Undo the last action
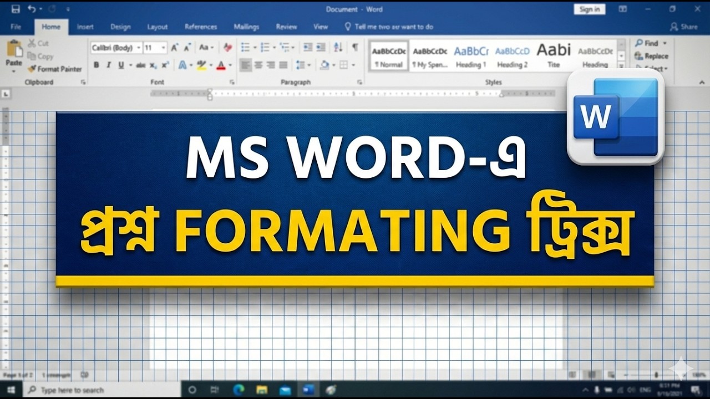This screenshot has height=399, width=710. pos(32,9)
